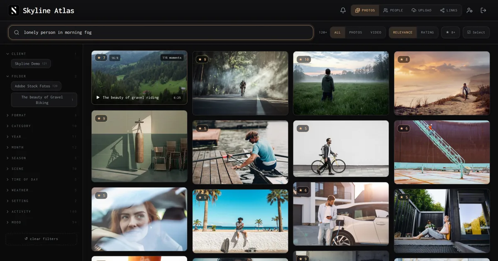Collapse the CLIENT filter section
The image size is (498, 261).
tap(41, 54)
